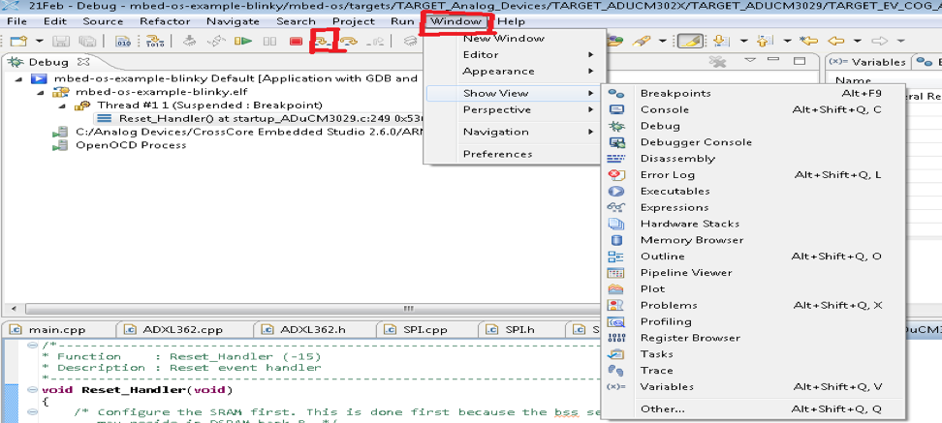Open the Appearance submenu
942x423 pixels.
point(513,71)
